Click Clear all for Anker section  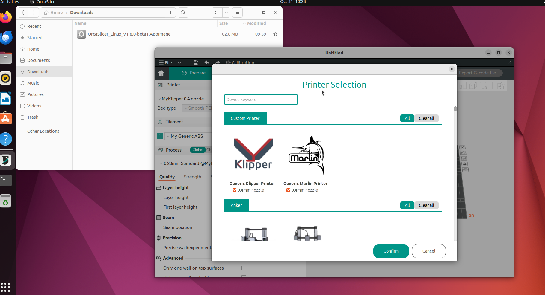point(426,205)
